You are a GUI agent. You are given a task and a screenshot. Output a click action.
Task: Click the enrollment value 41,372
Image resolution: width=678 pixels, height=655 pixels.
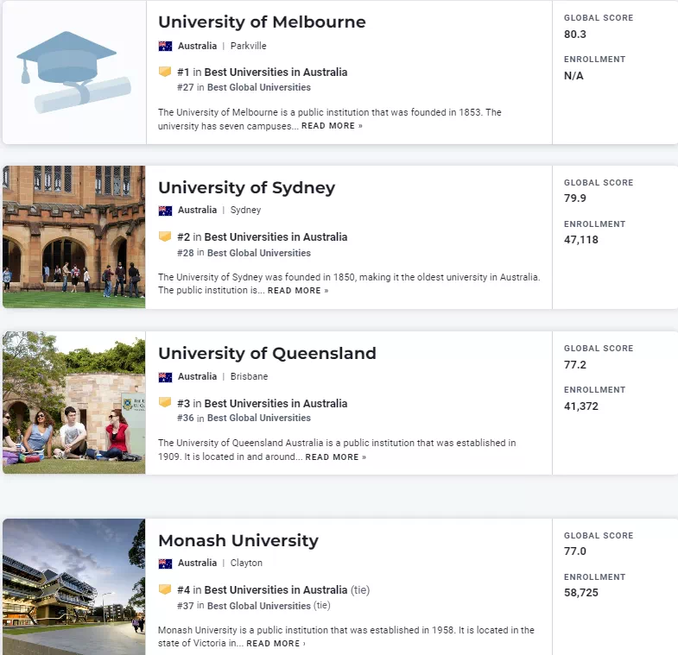pos(581,406)
